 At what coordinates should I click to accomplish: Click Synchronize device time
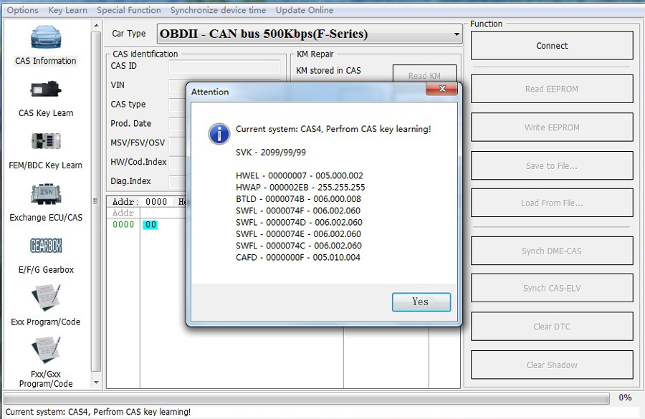218,10
